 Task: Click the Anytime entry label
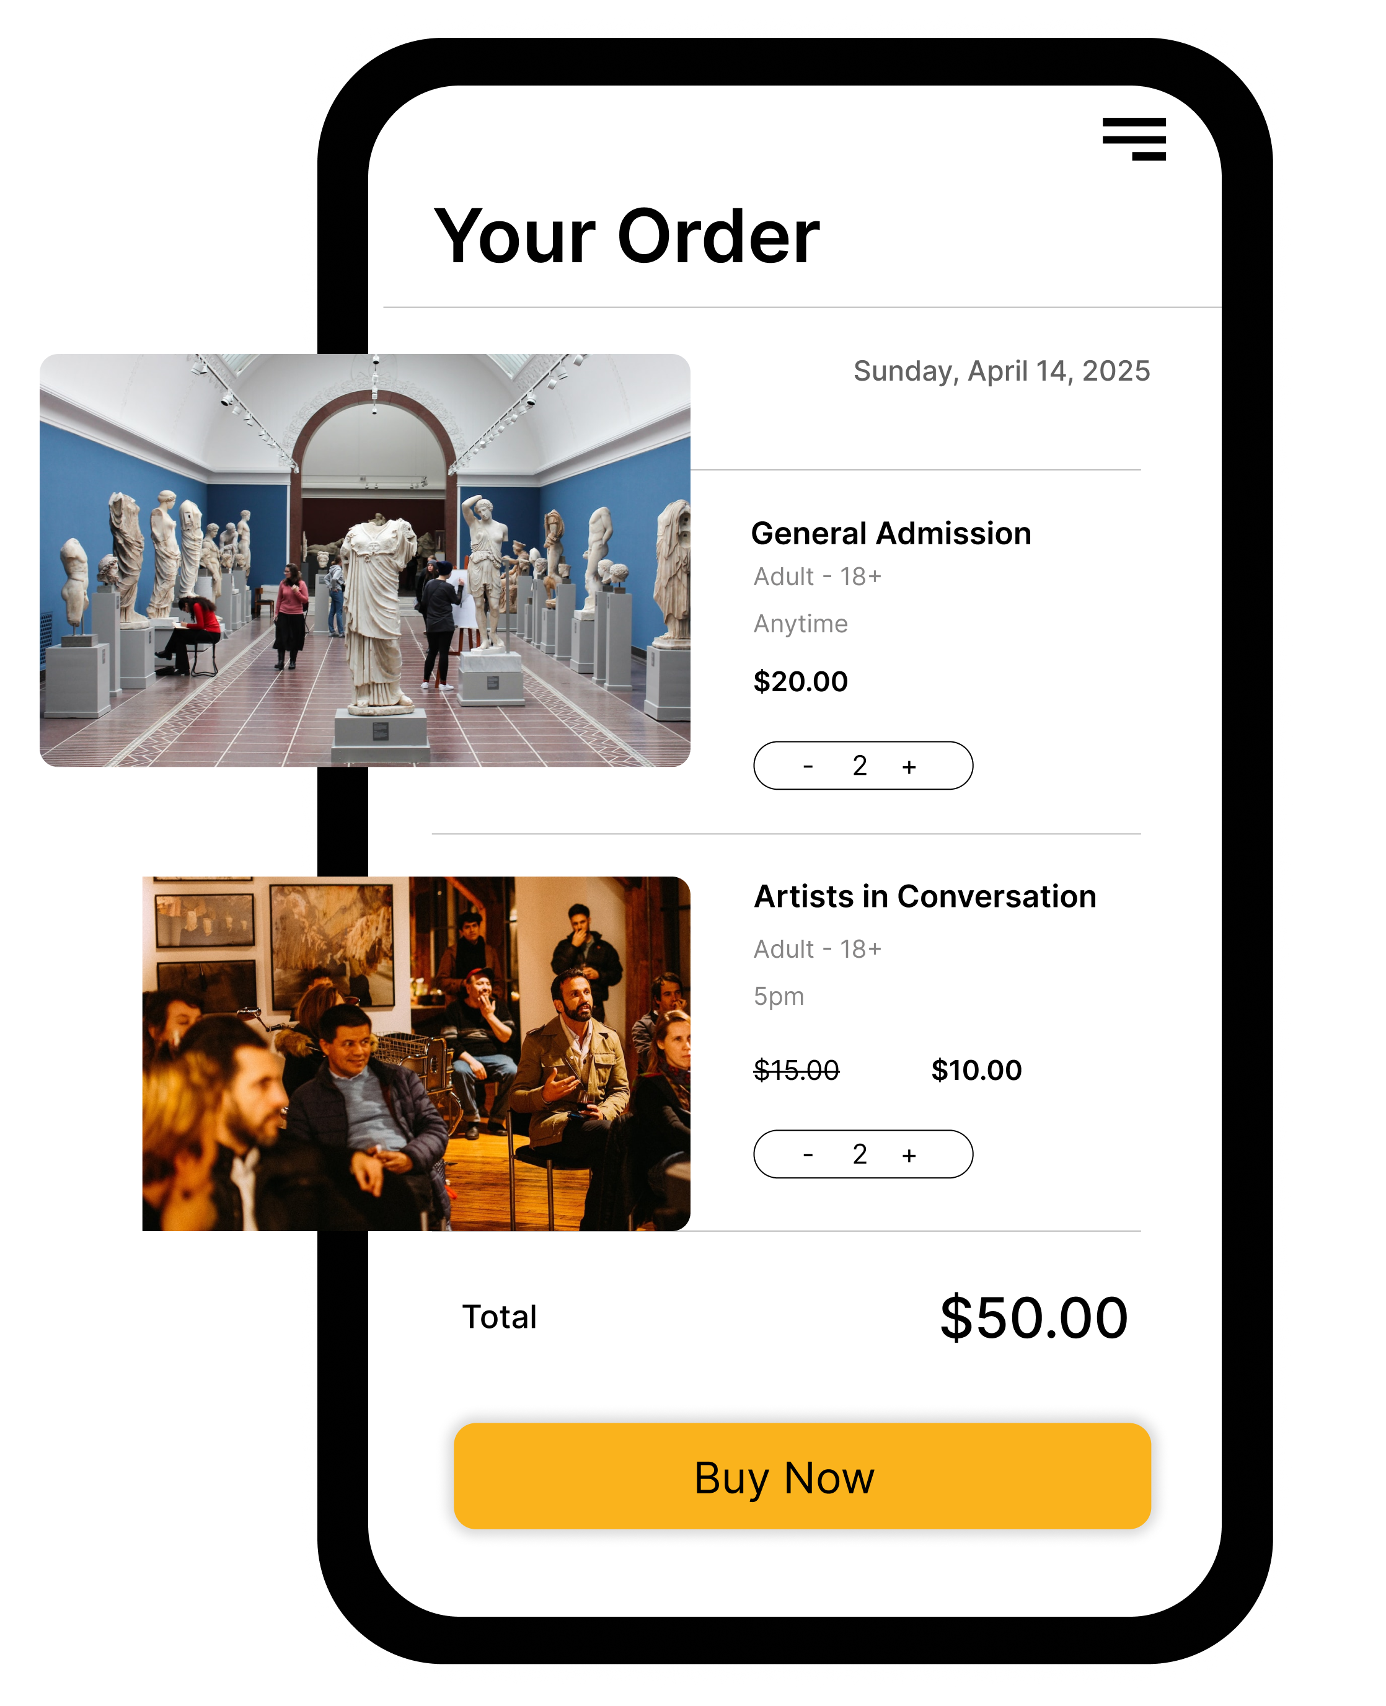pos(800,624)
